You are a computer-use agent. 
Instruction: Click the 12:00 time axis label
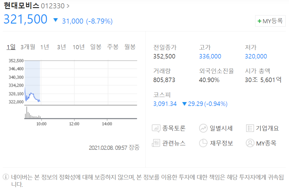[74, 124]
